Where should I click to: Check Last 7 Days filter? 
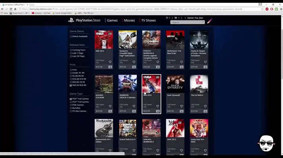[71, 53]
